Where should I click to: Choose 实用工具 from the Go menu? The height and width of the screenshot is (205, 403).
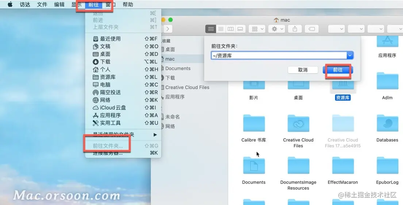click(123, 123)
